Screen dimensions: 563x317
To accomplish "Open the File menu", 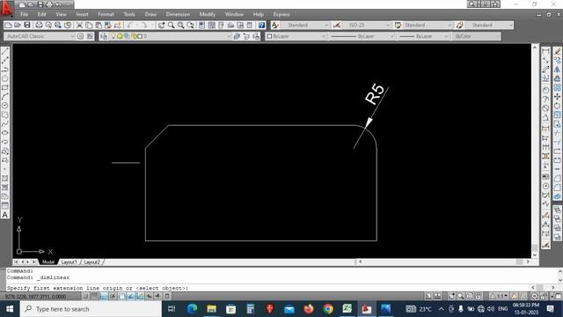I will click(24, 14).
